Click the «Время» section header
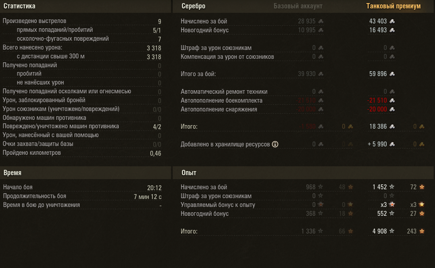Screen dimensions: 435x268 point(12,172)
